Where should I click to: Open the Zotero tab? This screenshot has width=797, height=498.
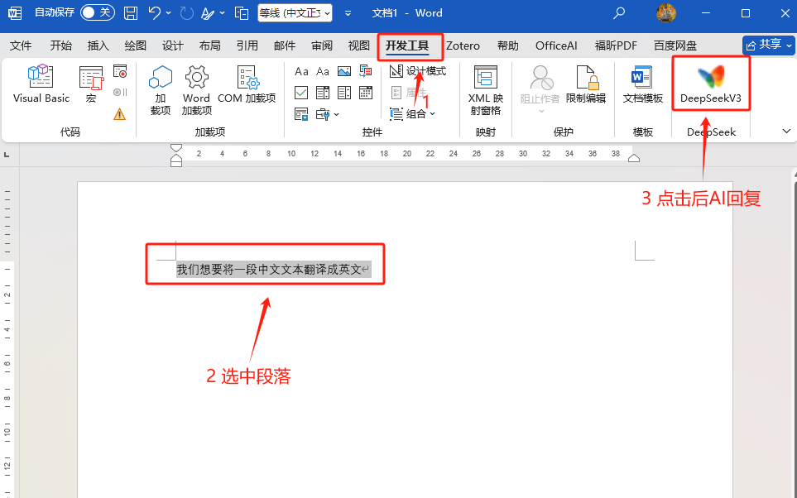tap(463, 45)
